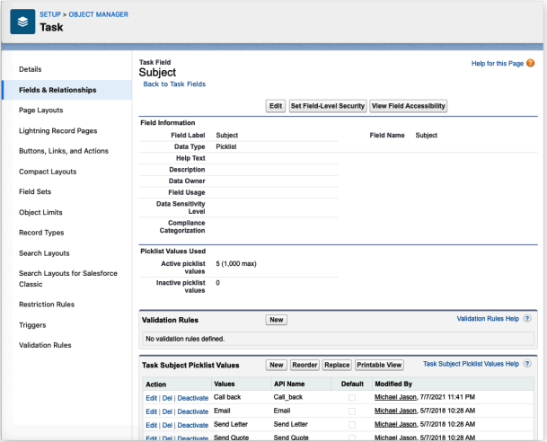The height and width of the screenshot is (442, 547).
Task: Click Deactivate link for Send Letter value
Action: pos(192,425)
